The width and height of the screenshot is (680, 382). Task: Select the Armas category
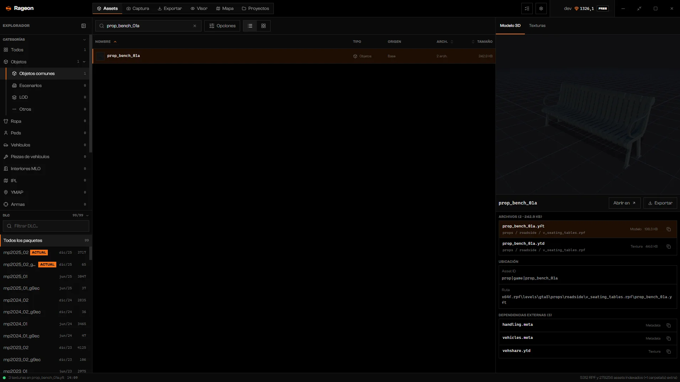45,204
